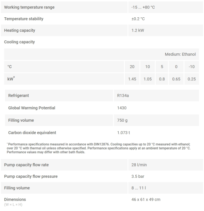
Task: Click the 46 x 61 x 49 cm dimensions
Action: tap(146, 199)
